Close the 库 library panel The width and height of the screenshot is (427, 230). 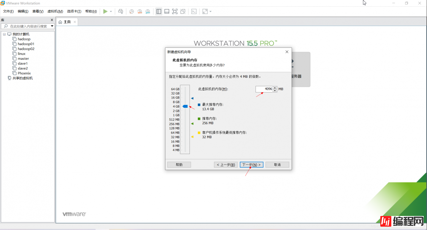coord(52,20)
